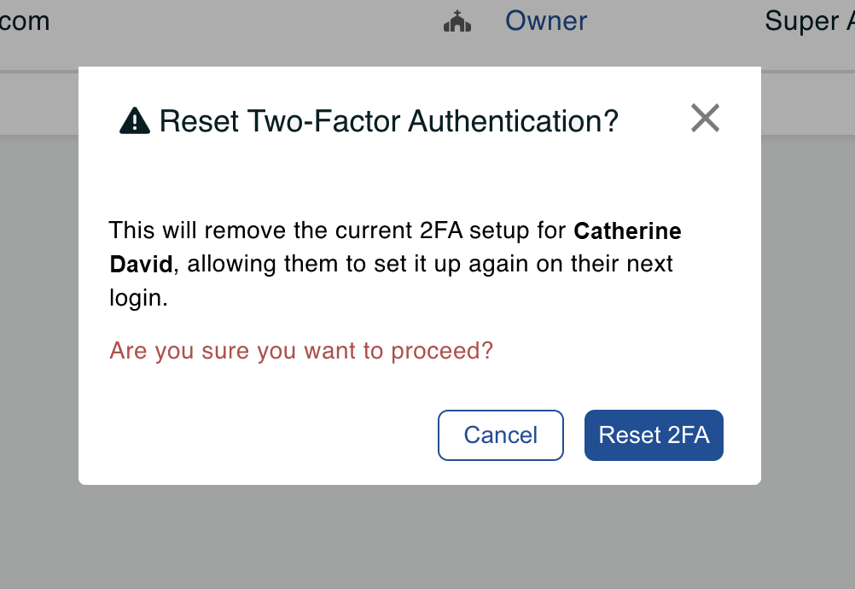Screen dimensions: 855x589
Task: Click the word login in the message
Action: [x=138, y=298]
